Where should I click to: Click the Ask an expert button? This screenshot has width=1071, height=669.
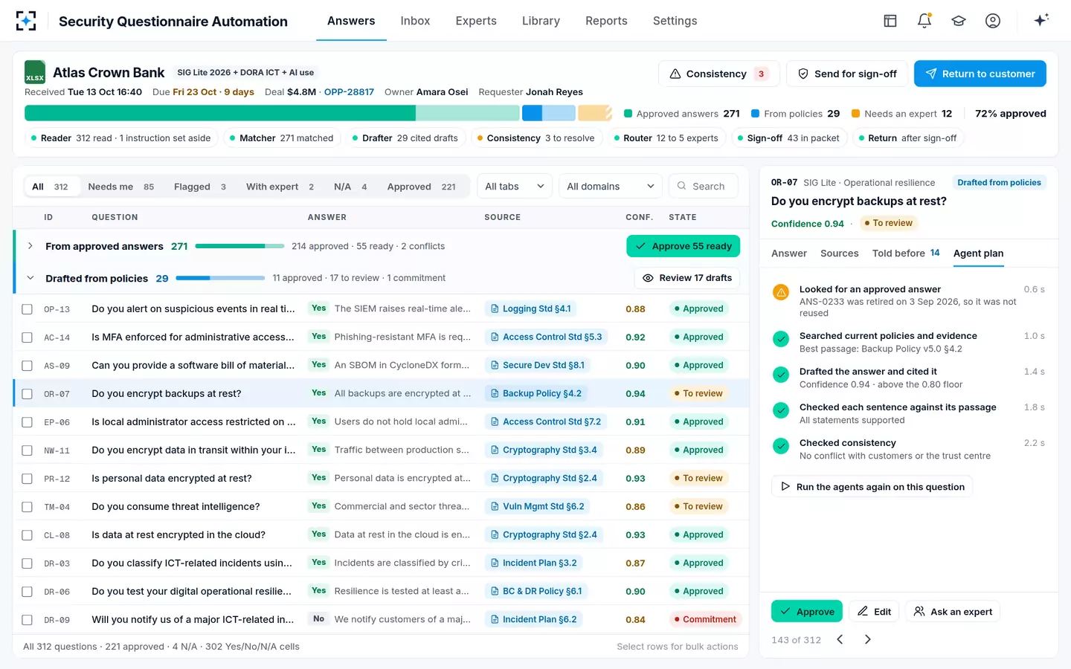(953, 611)
